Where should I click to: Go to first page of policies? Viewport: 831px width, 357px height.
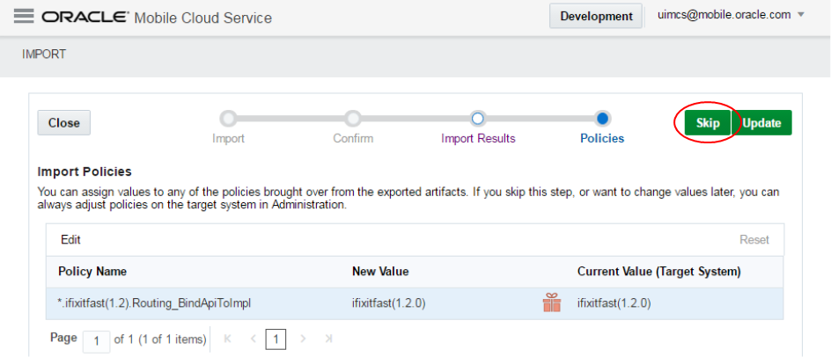coord(229,339)
